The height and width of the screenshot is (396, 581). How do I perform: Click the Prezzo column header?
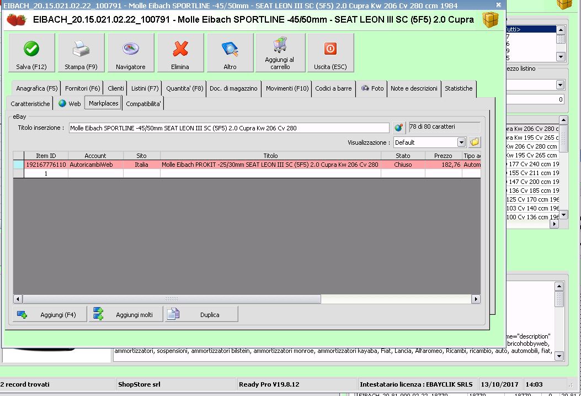443,156
